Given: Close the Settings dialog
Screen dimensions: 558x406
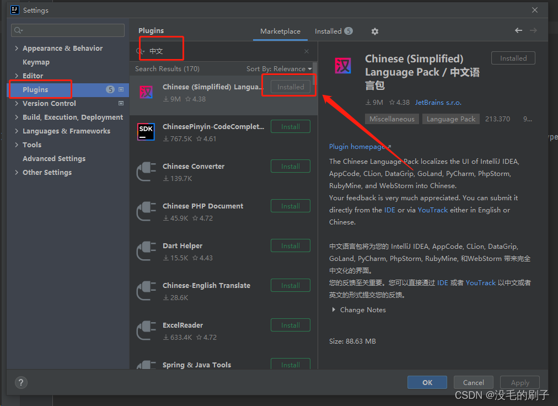Looking at the screenshot, I should click(534, 10).
